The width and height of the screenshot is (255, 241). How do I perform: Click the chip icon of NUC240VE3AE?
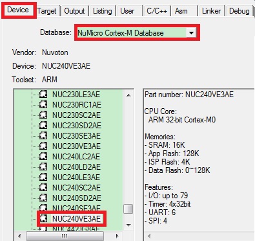point(43,219)
